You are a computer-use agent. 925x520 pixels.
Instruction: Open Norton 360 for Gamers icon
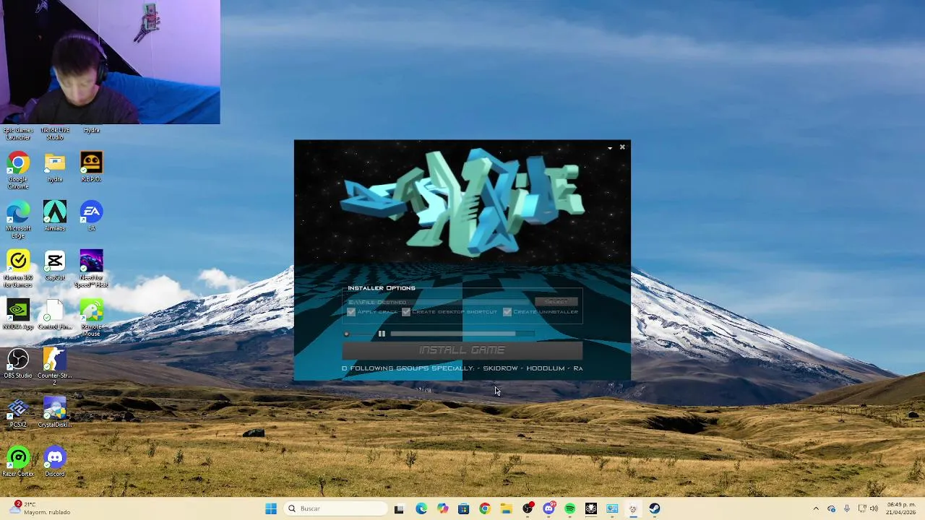pos(18,269)
